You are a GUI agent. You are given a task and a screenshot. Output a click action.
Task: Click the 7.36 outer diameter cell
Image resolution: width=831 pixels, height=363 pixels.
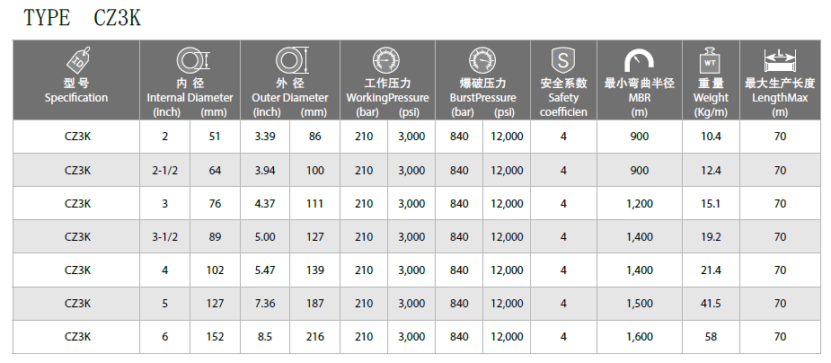[x=265, y=303]
